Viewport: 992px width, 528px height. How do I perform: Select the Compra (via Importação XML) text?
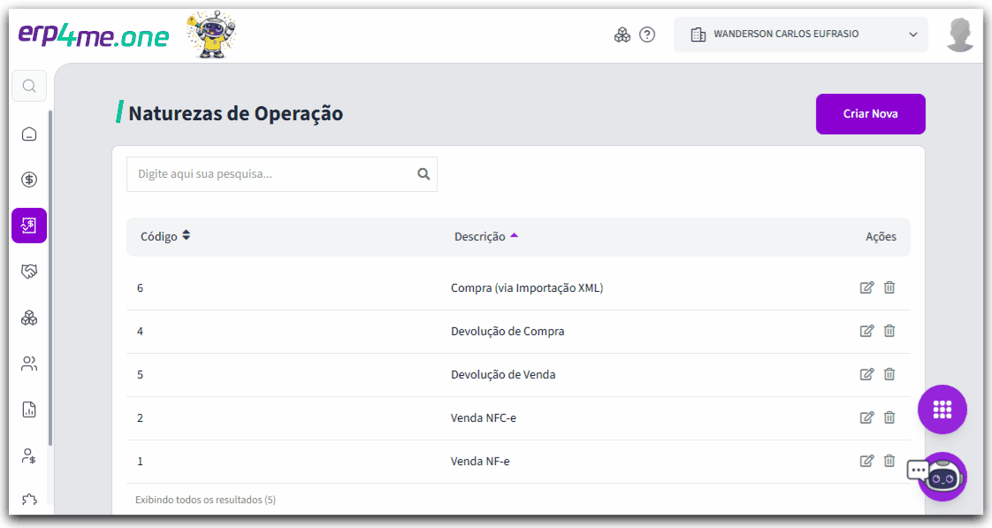point(527,288)
